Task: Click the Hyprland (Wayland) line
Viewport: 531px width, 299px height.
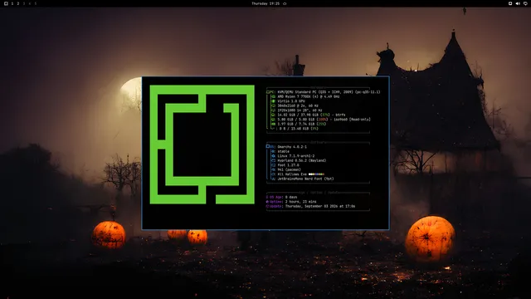Action: (x=302, y=160)
